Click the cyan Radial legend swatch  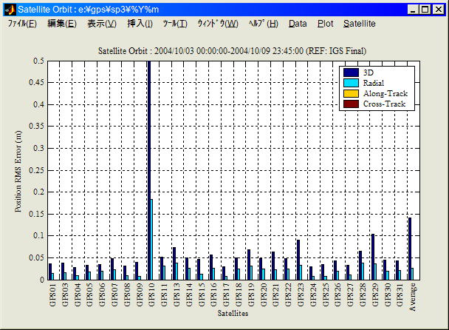point(352,83)
